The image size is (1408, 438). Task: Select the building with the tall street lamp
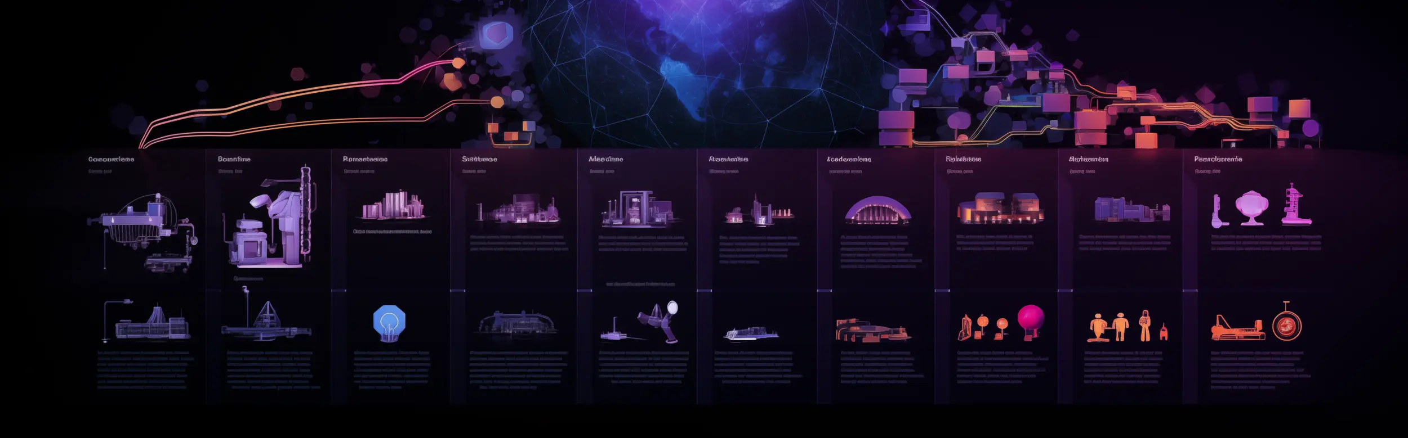[146, 320]
